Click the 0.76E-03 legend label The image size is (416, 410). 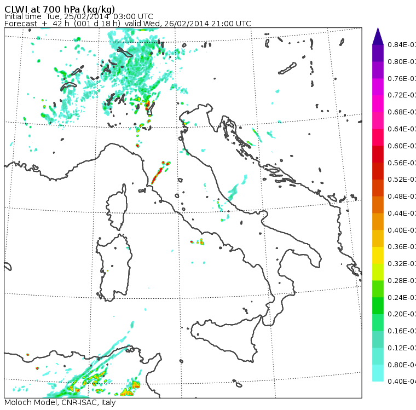402,78
